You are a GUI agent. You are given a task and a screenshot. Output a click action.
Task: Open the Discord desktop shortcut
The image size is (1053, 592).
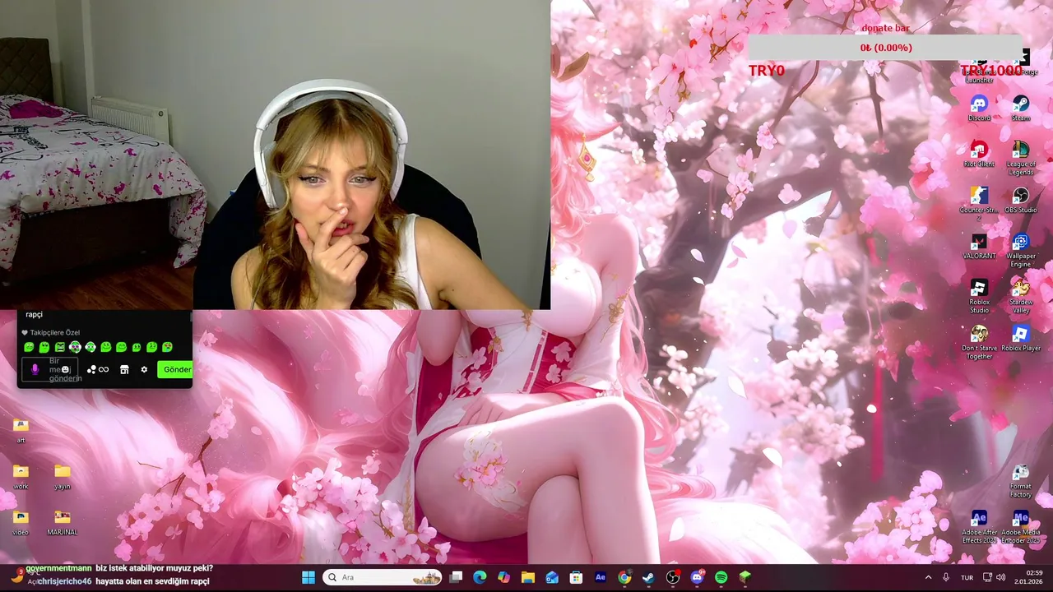click(979, 108)
